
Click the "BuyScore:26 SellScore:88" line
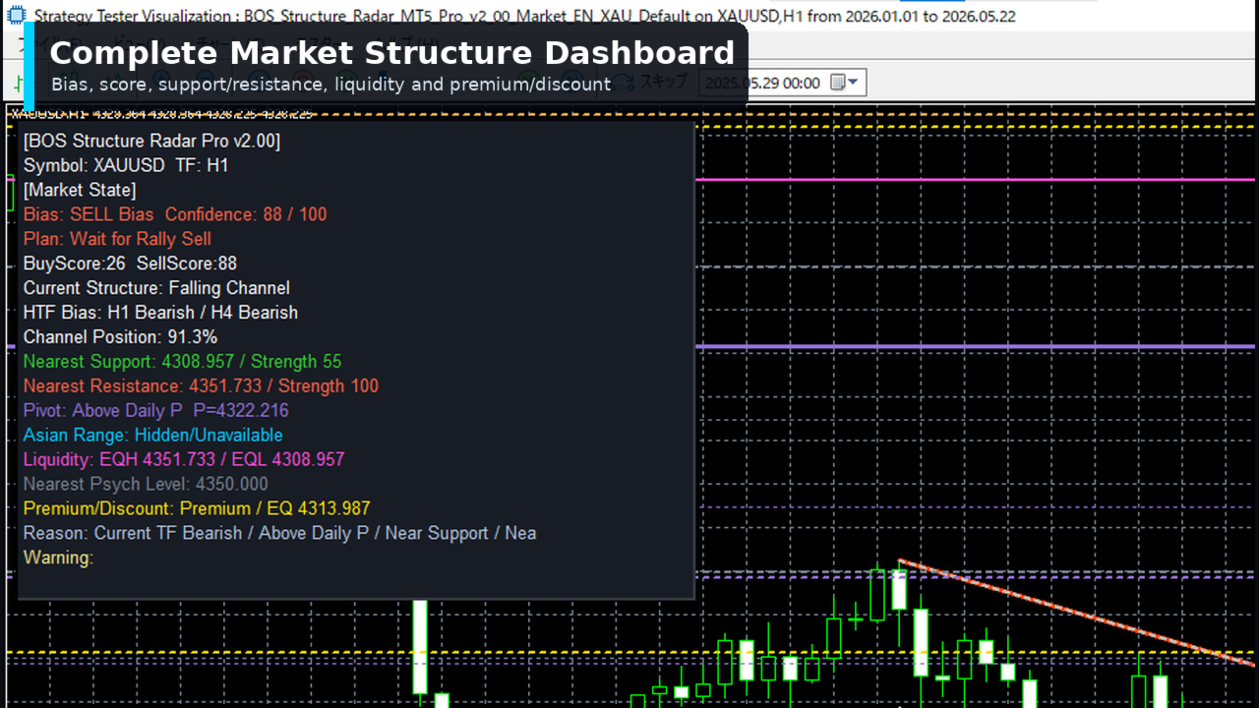(x=130, y=264)
